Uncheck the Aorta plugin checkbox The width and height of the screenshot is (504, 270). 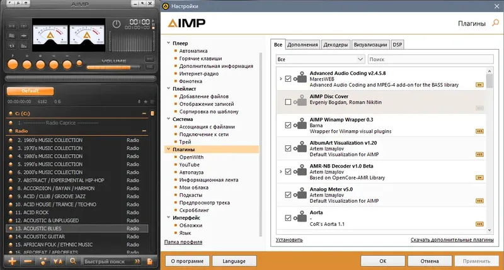[x=288, y=218]
